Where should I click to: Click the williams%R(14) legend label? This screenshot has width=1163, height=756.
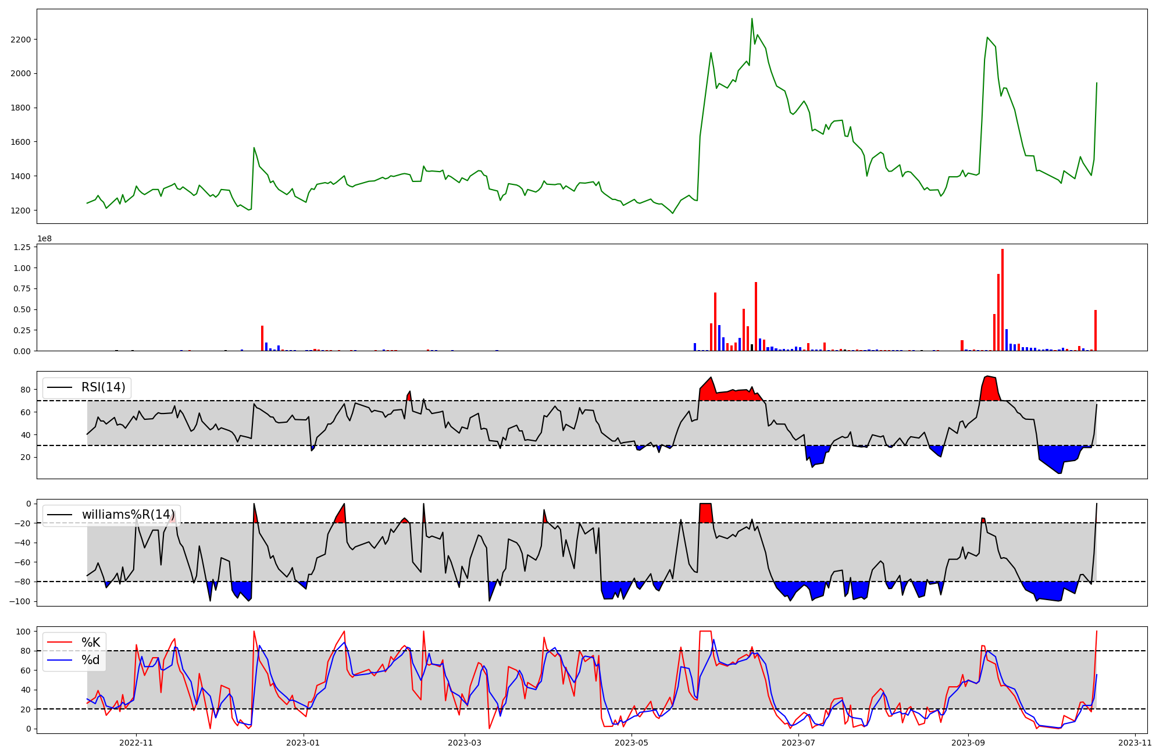pos(128,515)
